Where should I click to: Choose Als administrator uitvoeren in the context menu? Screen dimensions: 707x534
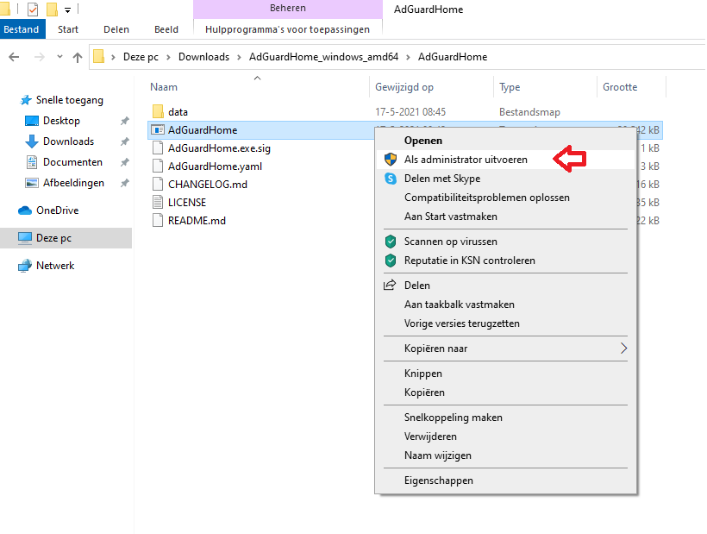point(505,160)
